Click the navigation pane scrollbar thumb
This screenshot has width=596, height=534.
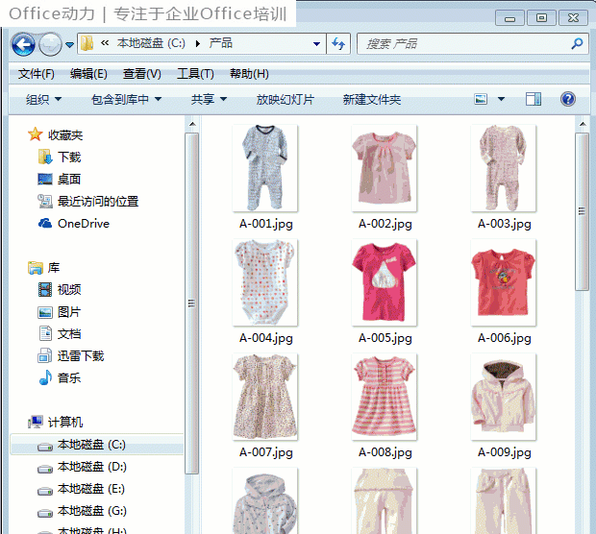click(192, 303)
